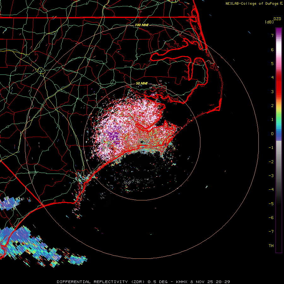The height and width of the screenshot is (284, 284).
Task: Click the -5 value on the scale
Action: [x=271, y=204]
